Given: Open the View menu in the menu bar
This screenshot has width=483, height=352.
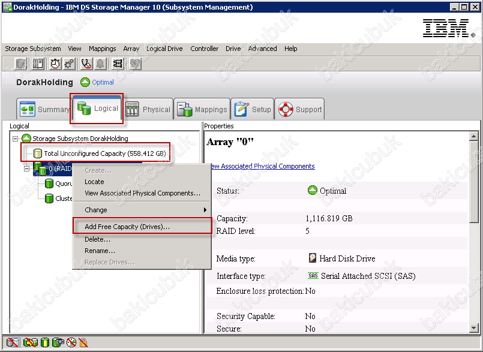Looking at the screenshot, I should [74, 49].
